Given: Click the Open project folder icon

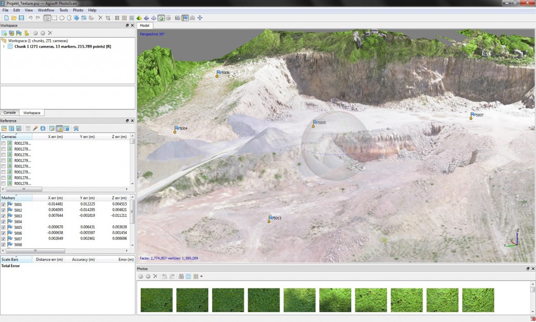Looking at the screenshot, I should (x=14, y=18).
